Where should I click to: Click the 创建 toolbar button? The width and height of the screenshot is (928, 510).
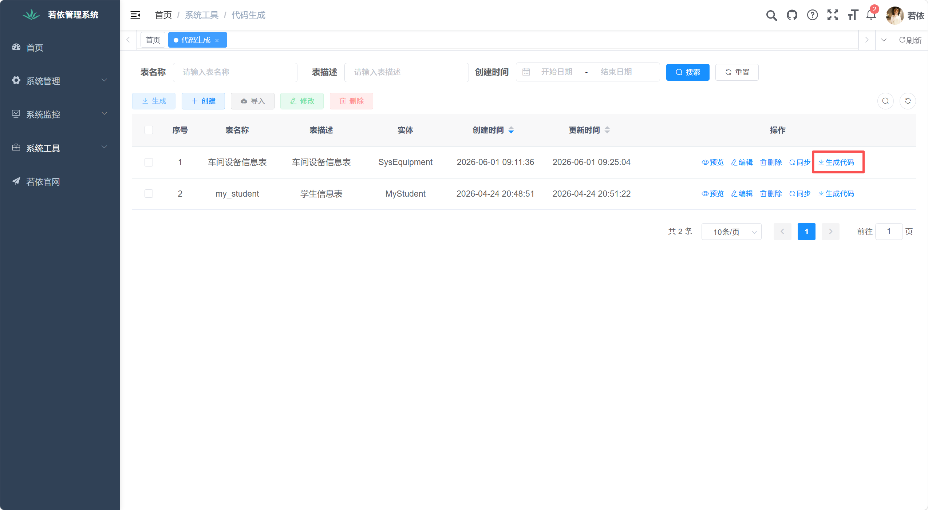coord(203,101)
